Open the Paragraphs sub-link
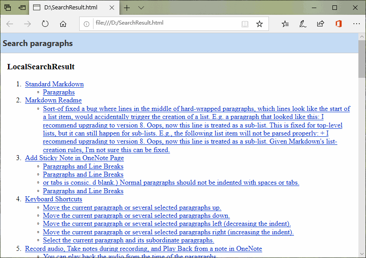 click(x=59, y=92)
